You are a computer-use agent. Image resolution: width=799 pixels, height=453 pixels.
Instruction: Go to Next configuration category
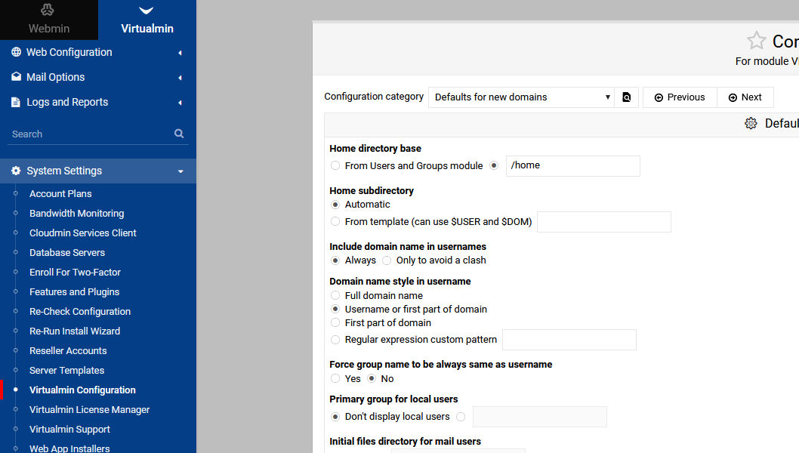coord(745,97)
